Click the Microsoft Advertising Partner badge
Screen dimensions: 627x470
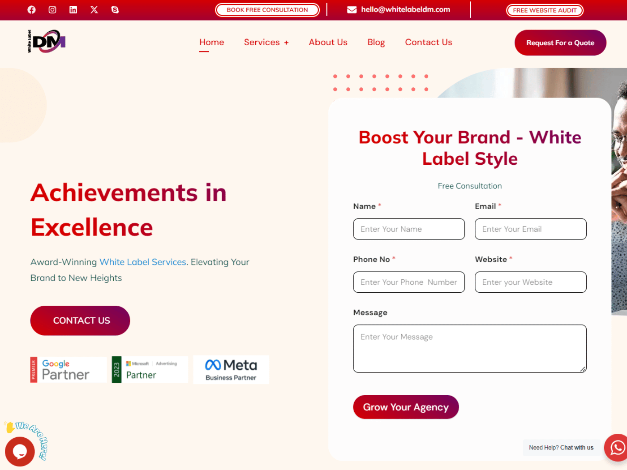pos(150,369)
